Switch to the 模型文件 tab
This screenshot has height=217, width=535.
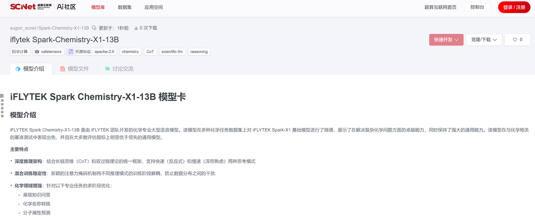click(x=74, y=69)
